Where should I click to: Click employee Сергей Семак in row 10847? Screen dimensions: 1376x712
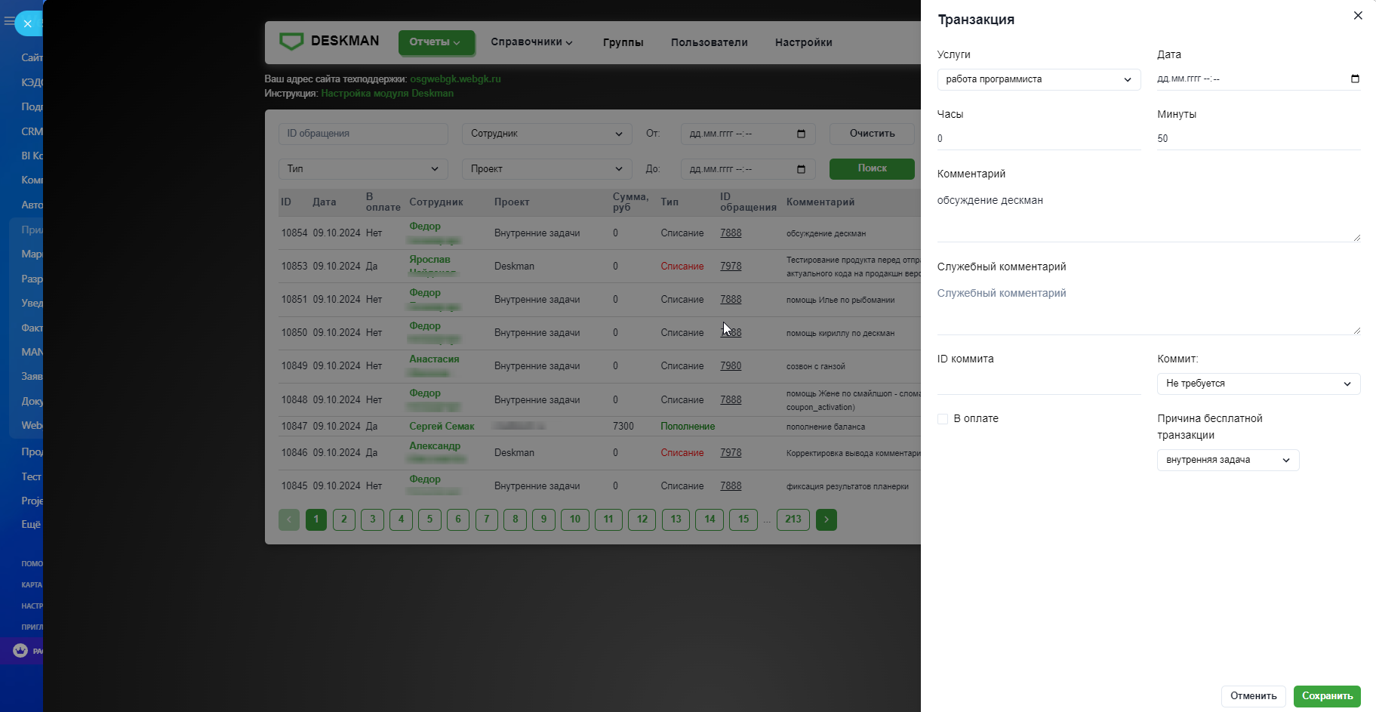(x=442, y=427)
